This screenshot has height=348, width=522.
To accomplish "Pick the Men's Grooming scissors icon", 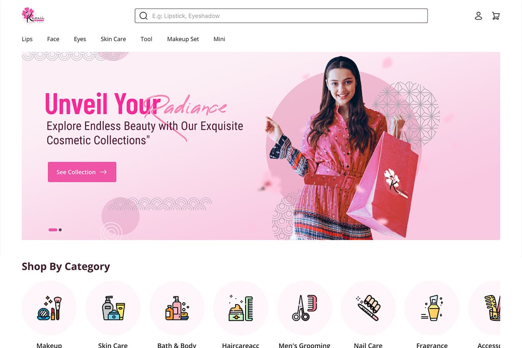I will (304, 308).
